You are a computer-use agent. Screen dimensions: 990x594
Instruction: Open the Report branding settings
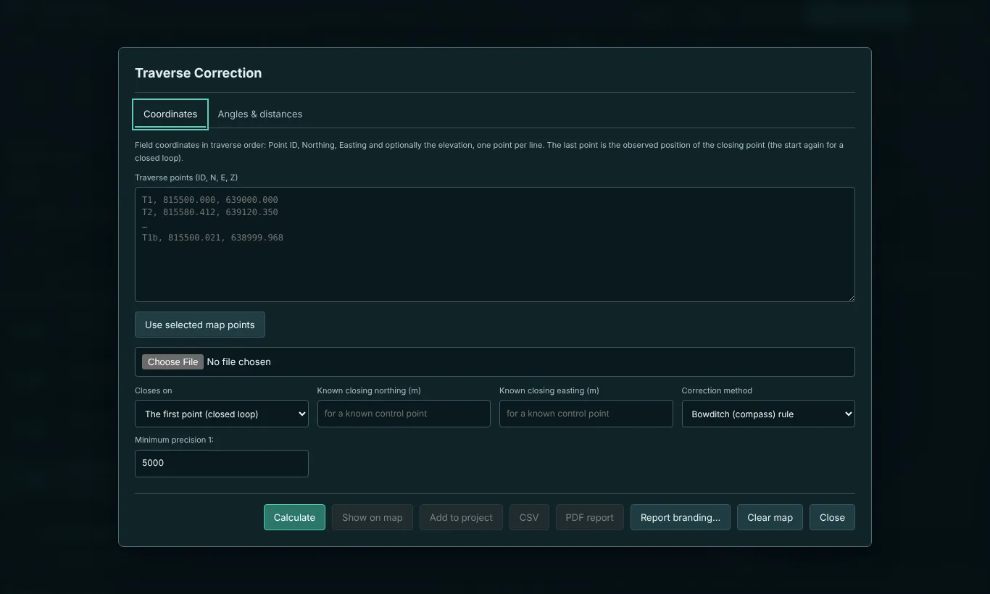pyautogui.click(x=681, y=518)
